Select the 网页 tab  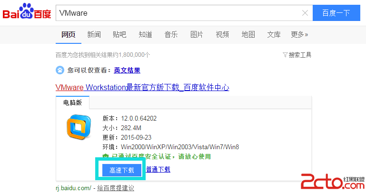pyautogui.click(x=69, y=35)
